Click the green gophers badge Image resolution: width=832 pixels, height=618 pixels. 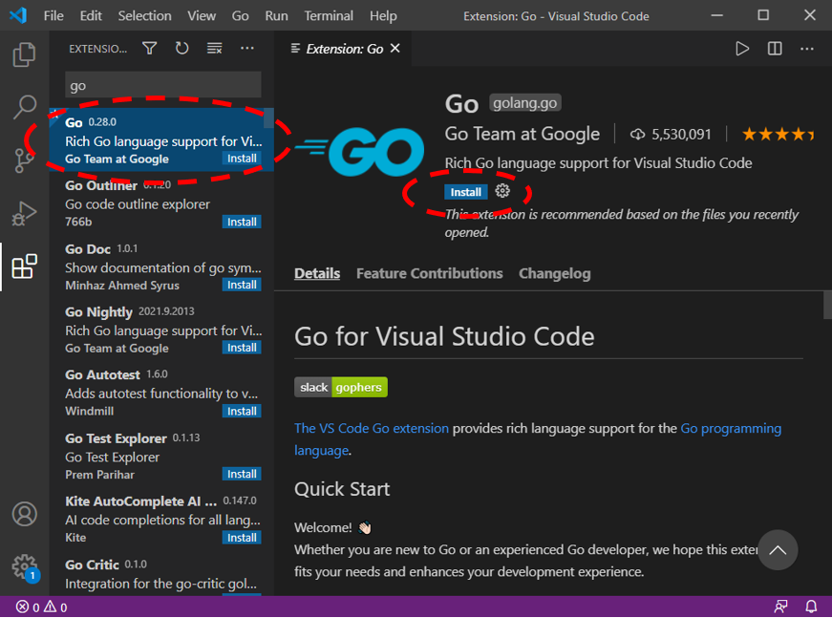tap(360, 387)
